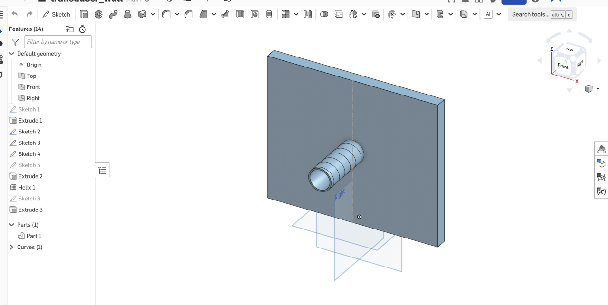608x305 pixels.
Task: Click the feature list filter funnel icon
Action: (x=15, y=42)
